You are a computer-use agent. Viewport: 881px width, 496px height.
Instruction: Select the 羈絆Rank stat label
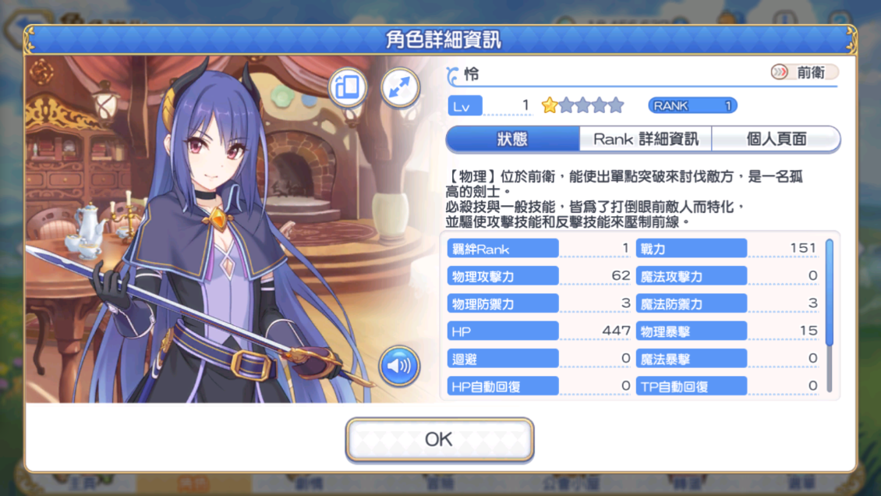point(503,248)
